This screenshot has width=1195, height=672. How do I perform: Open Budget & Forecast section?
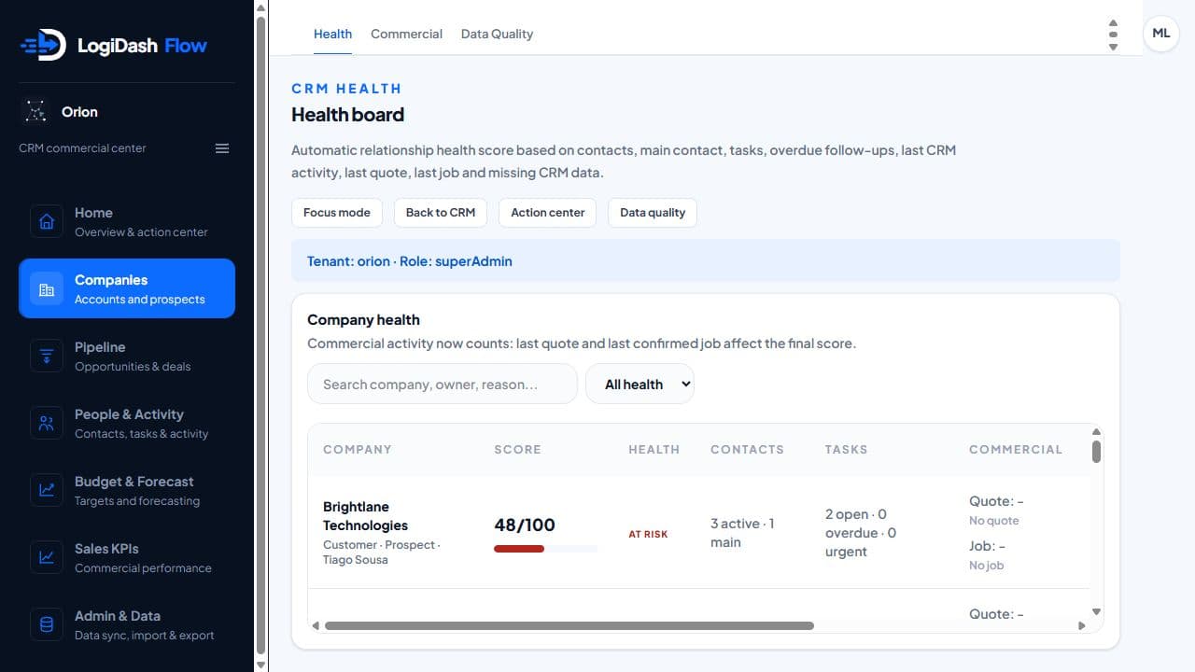coord(127,490)
